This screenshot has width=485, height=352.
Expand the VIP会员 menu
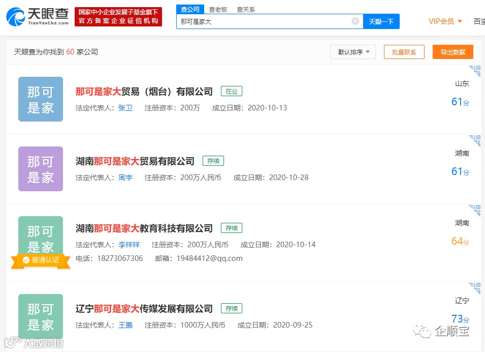(445, 21)
